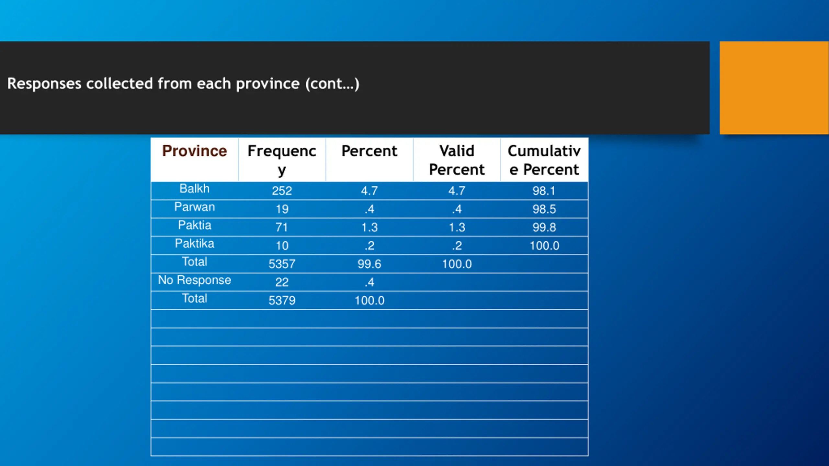829x466 pixels.
Task: Click the 99.6 percent total cell
Action: pyautogui.click(x=369, y=264)
